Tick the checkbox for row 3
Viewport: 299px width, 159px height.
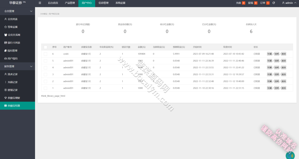click(x=45, y=74)
